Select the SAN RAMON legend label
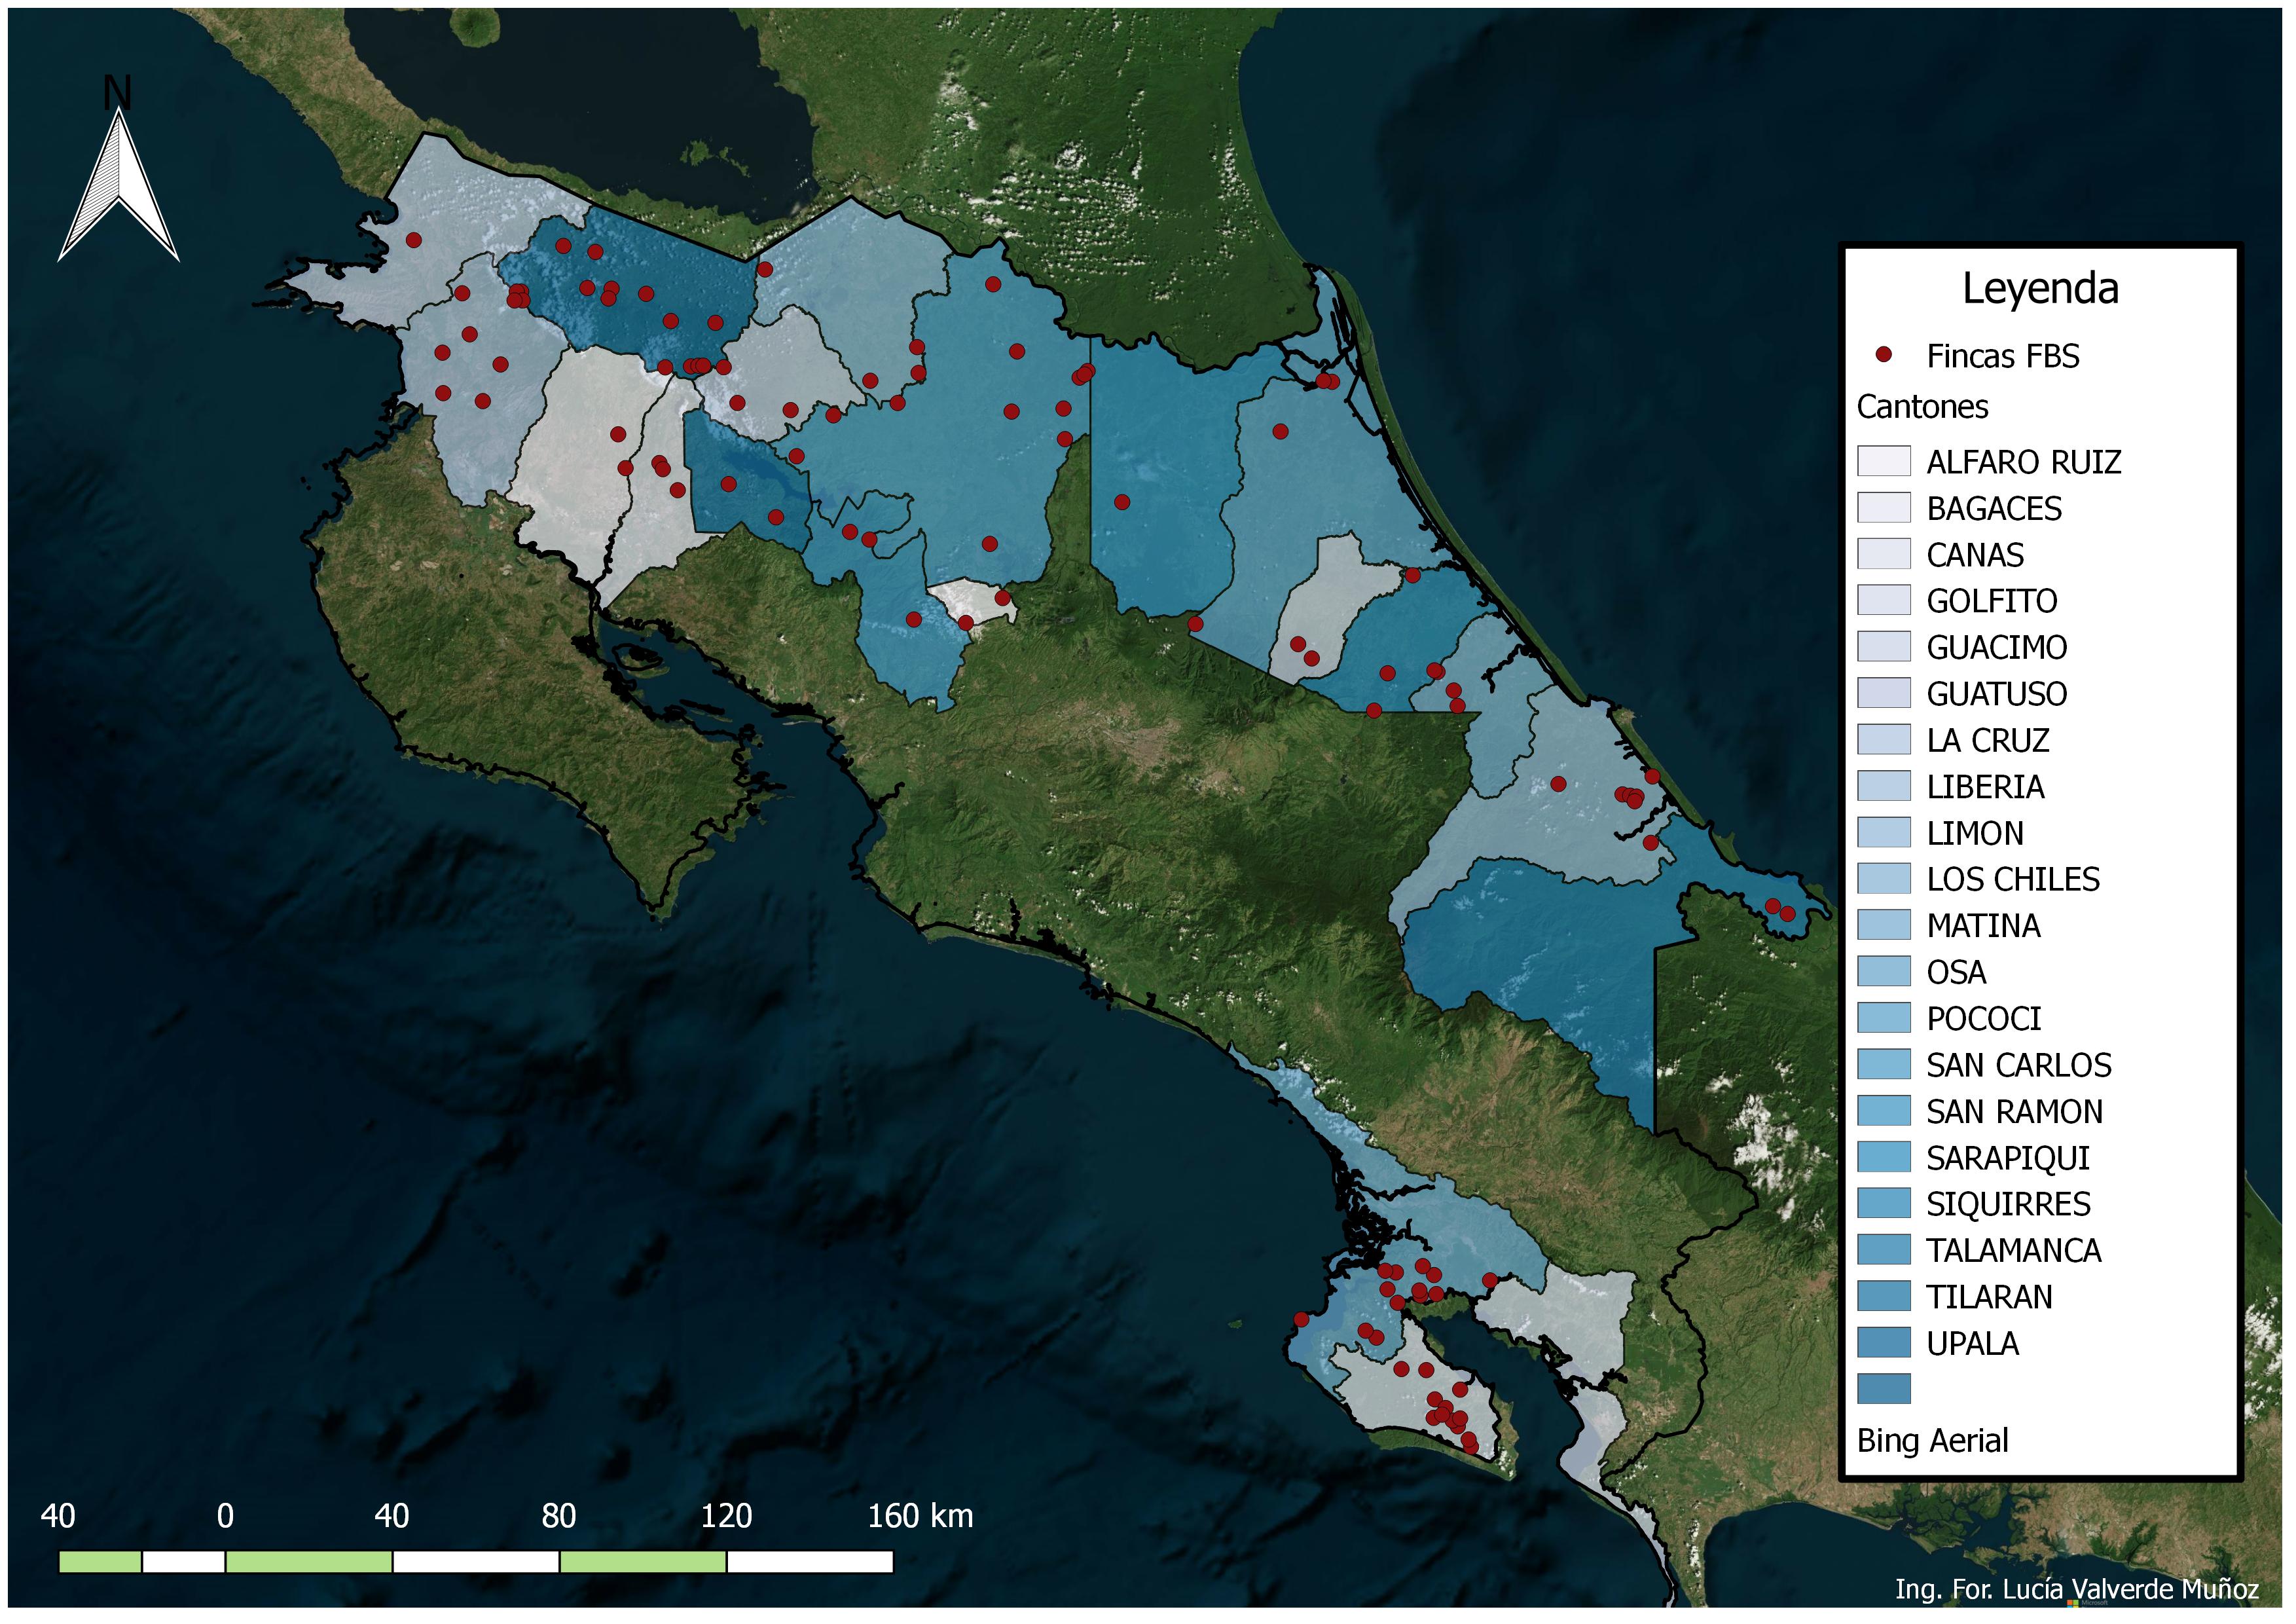 pyautogui.click(x=2015, y=1112)
